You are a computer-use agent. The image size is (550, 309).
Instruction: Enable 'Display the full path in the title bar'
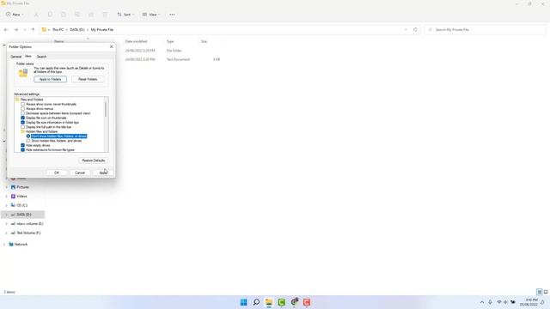[x=23, y=127]
